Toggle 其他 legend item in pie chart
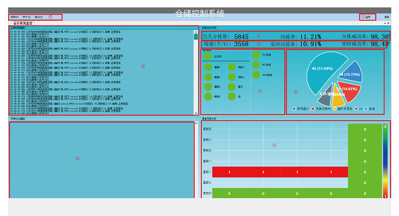399x216 pixels. 366,109
